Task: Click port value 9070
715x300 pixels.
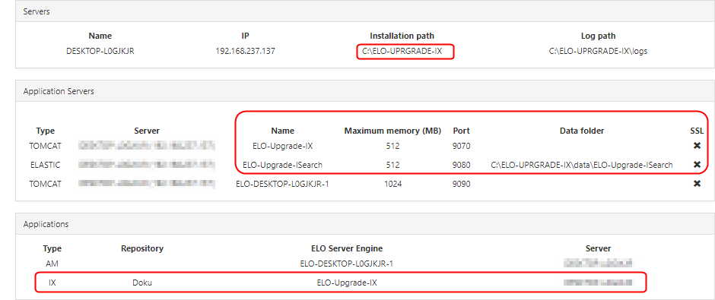Action: (x=462, y=146)
